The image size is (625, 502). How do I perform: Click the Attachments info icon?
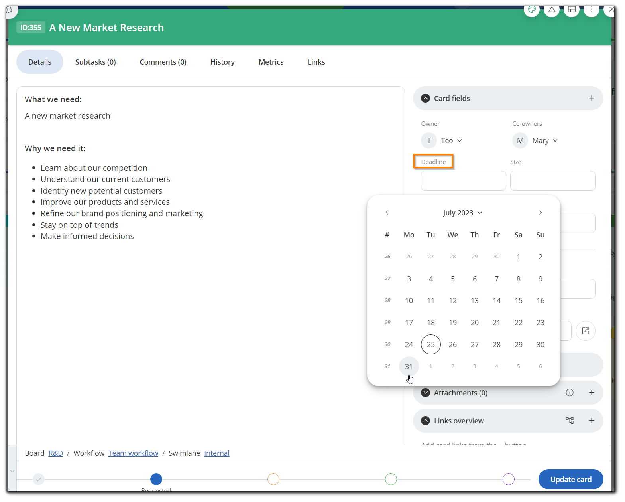(570, 393)
